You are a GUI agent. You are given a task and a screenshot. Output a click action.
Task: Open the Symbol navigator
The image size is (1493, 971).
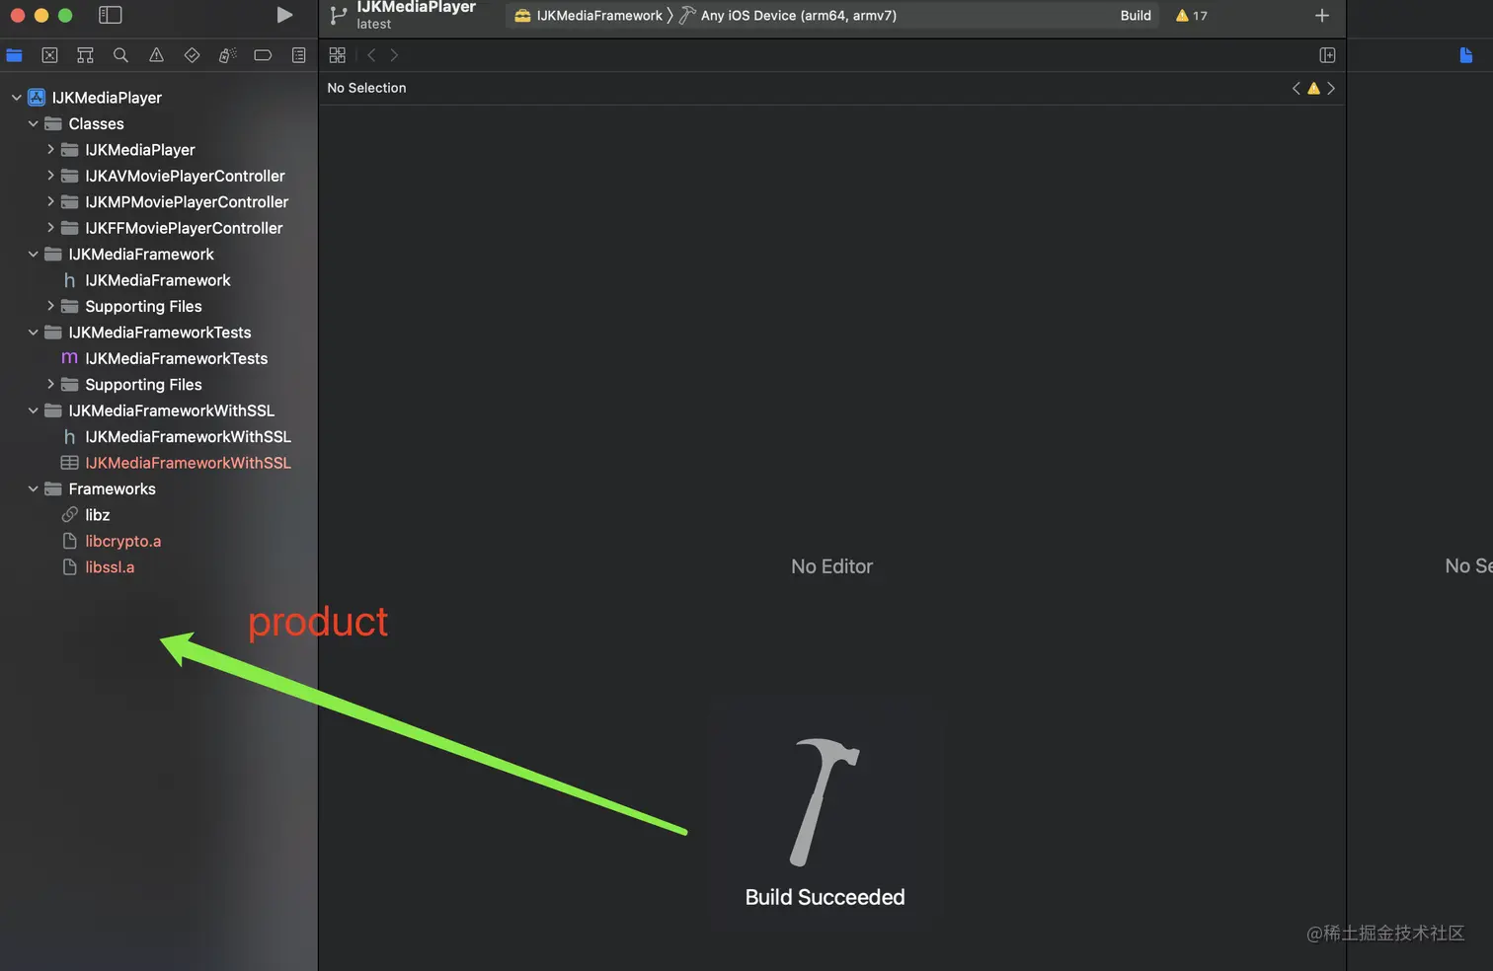click(85, 55)
